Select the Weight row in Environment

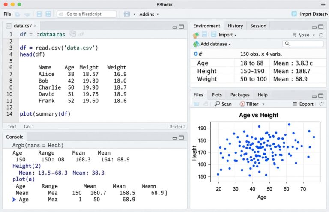pos(258,79)
